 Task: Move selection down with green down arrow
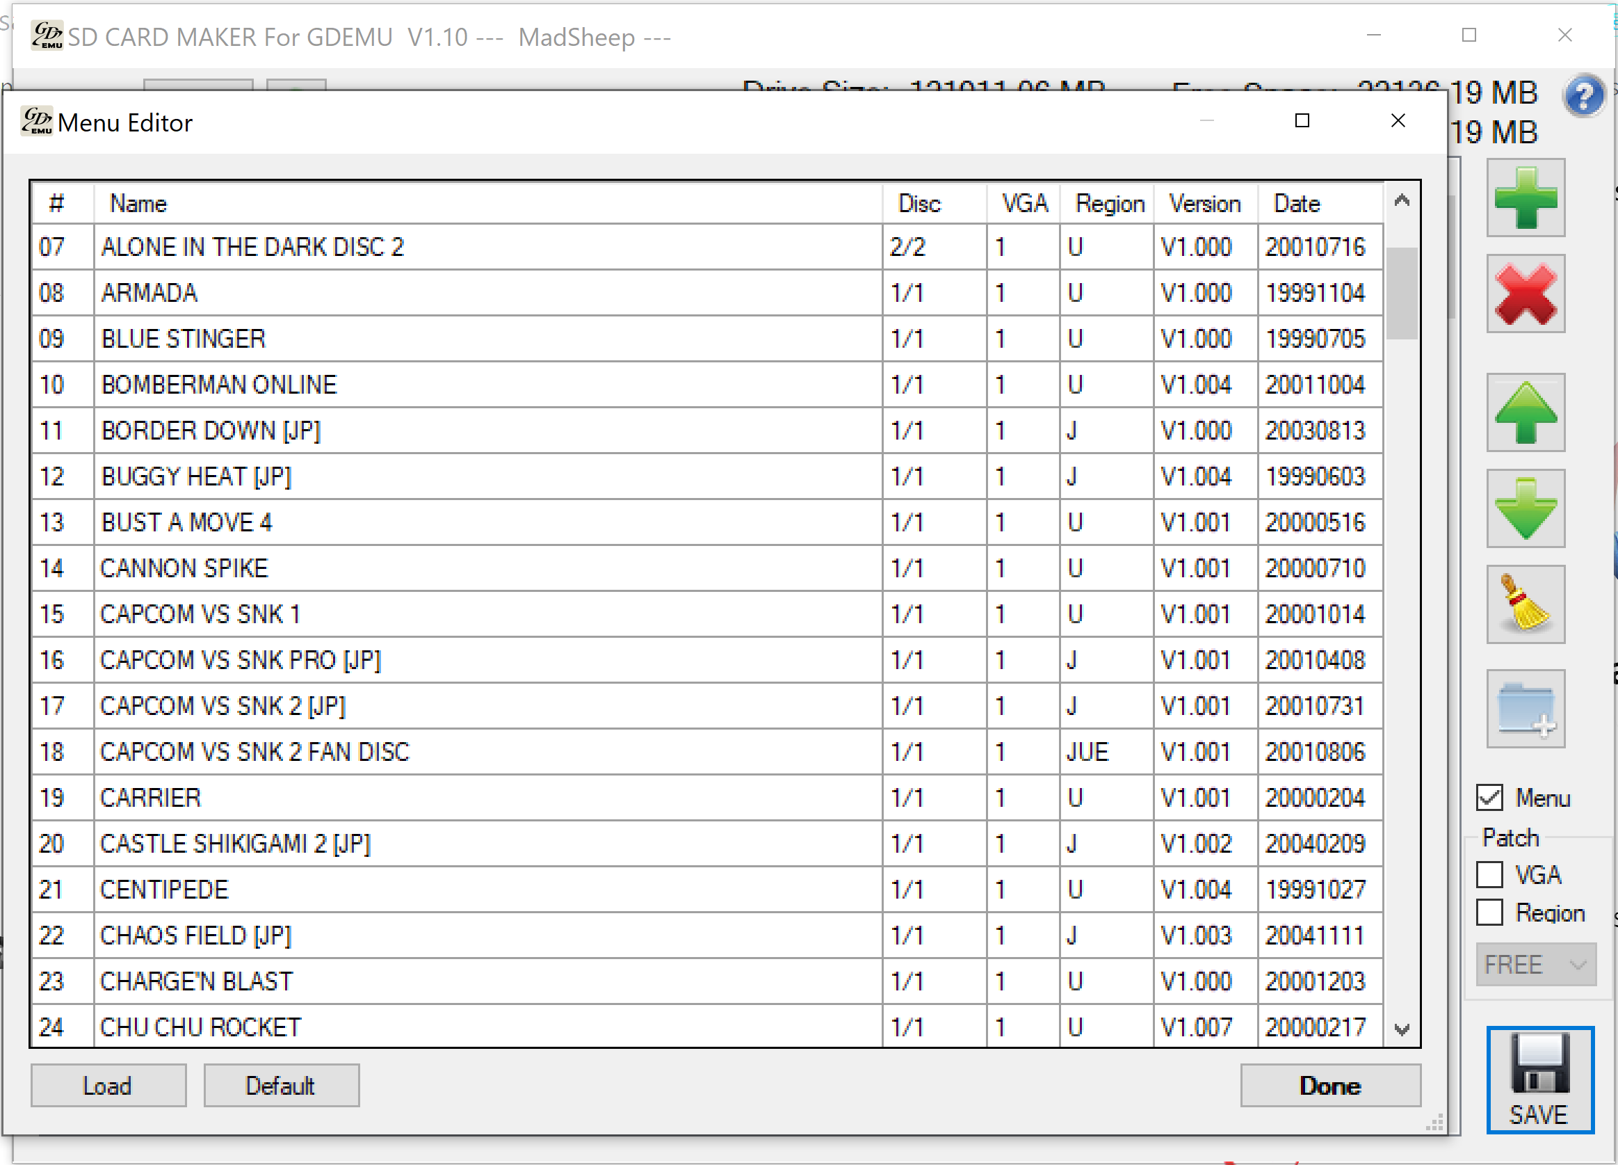[1526, 508]
